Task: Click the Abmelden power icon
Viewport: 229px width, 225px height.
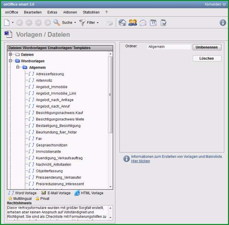Action: click(x=224, y=4)
